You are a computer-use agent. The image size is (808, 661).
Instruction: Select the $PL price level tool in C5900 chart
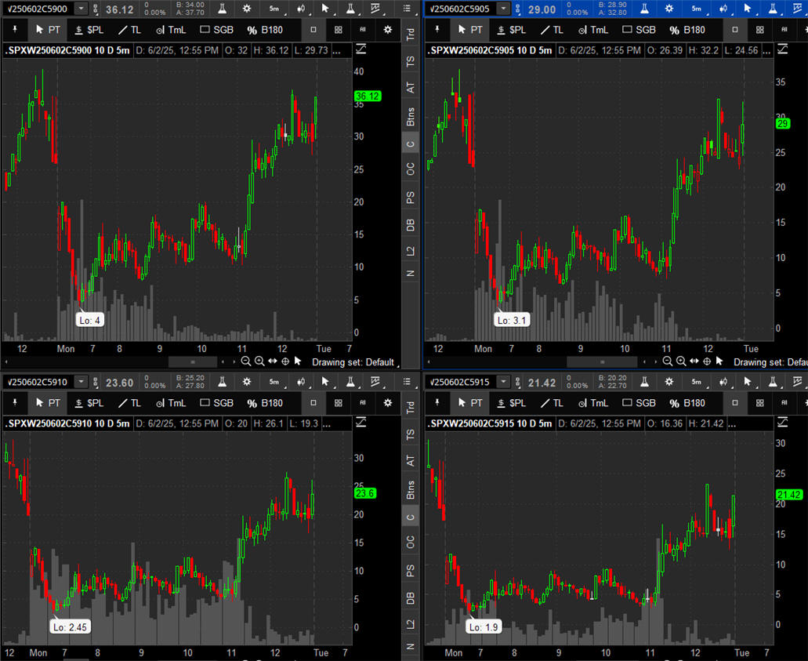click(x=89, y=30)
